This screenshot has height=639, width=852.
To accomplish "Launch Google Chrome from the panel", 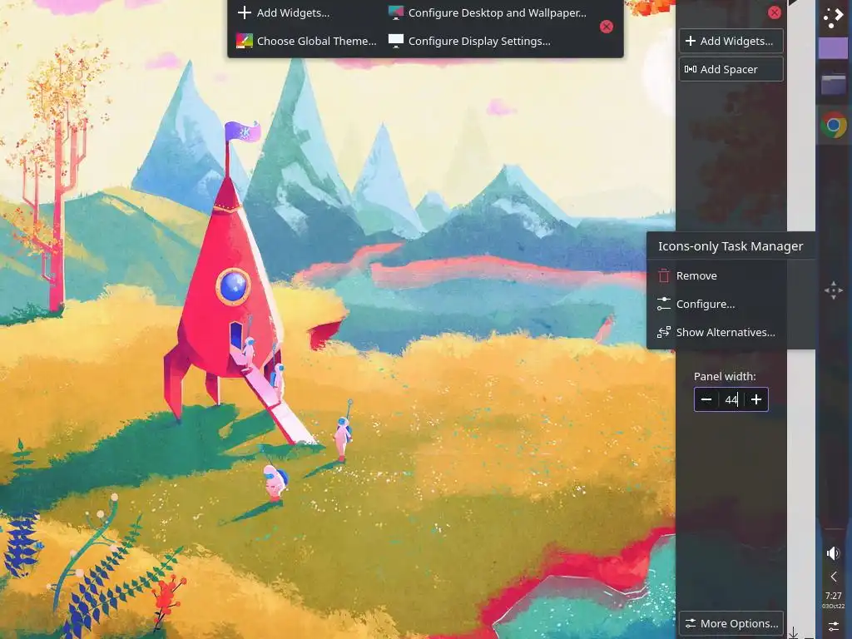I will (834, 126).
